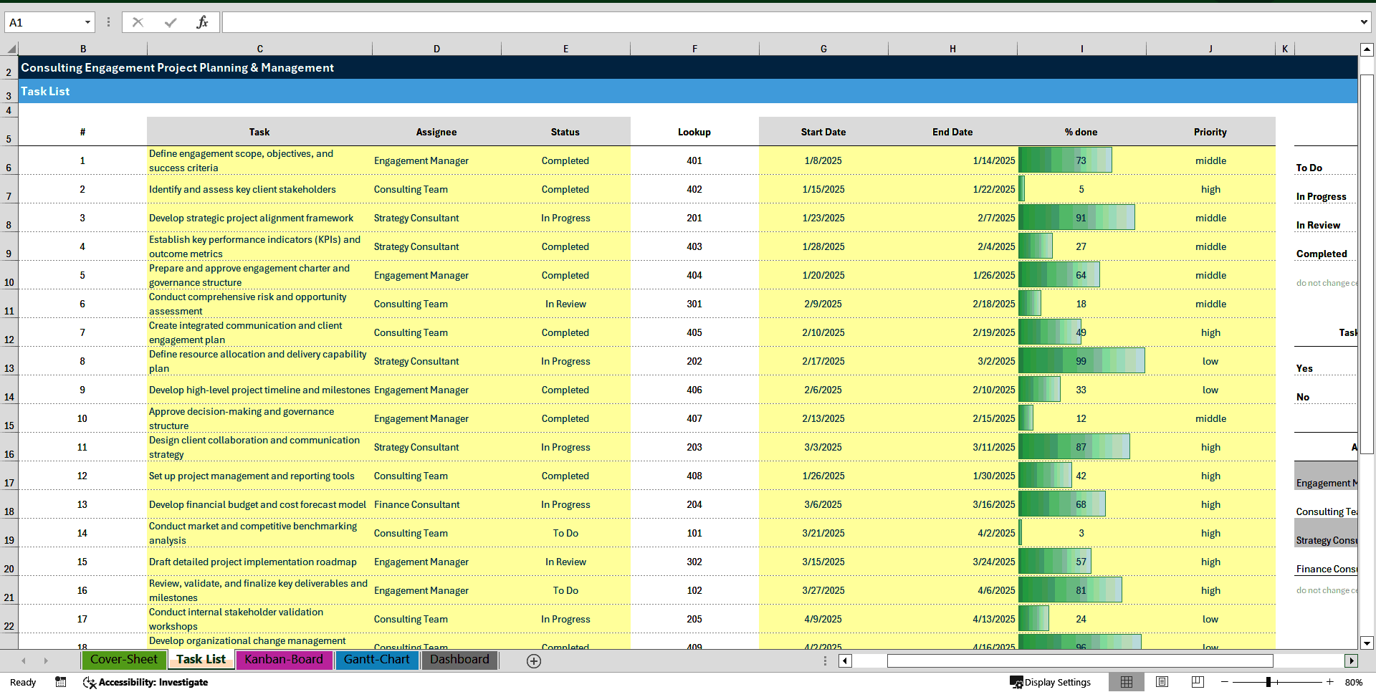The image size is (1376, 692).
Task: Select column header H
Action: tap(952, 48)
